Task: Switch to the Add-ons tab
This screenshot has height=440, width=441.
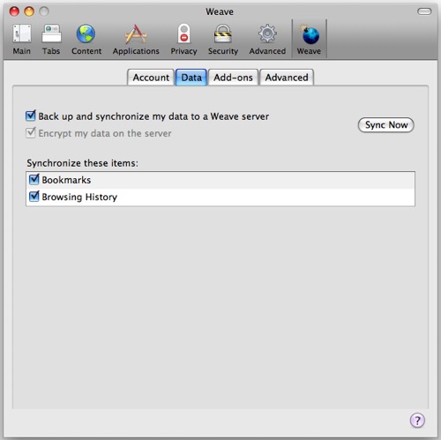Action: click(x=233, y=78)
